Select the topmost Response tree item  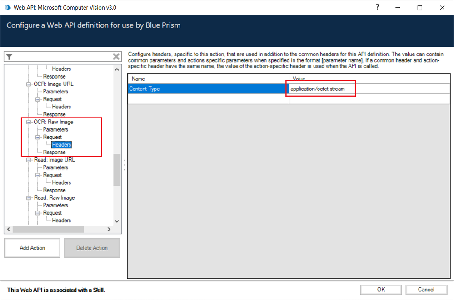click(x=54, y=76)
